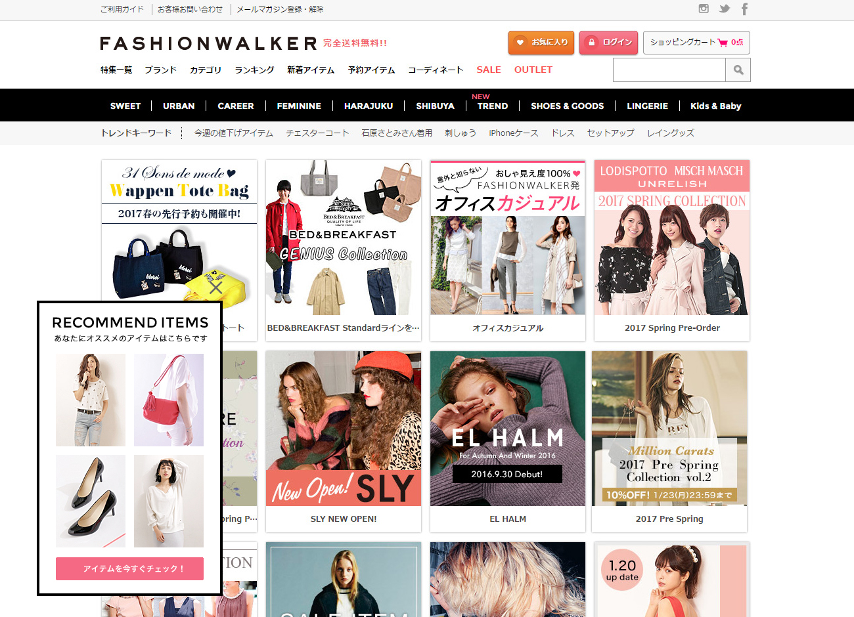Open the Twitter bird icon
The image size is (854, 617).
pos(724,9)
